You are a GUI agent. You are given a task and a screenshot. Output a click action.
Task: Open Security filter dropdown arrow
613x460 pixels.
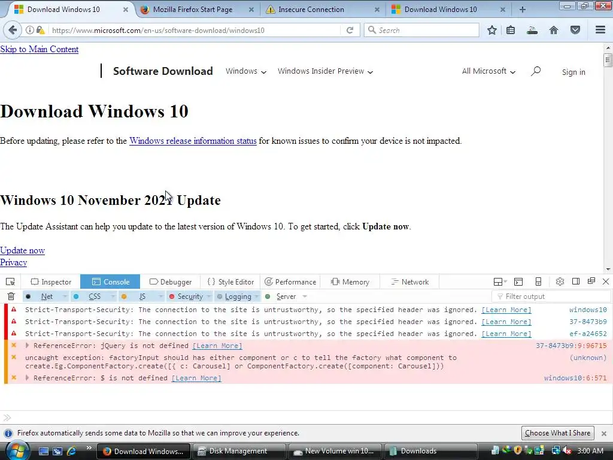coord(209,296)
